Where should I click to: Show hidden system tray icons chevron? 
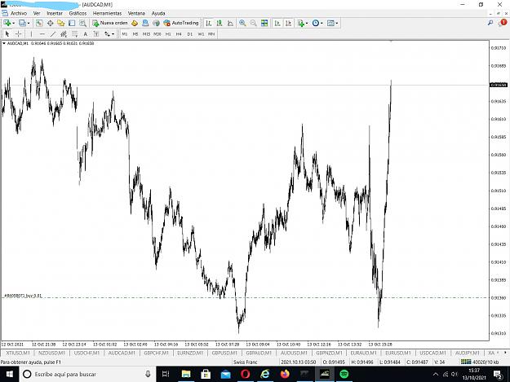436,374
